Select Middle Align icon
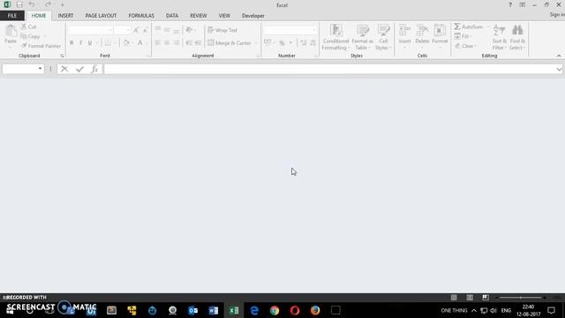 167,30
